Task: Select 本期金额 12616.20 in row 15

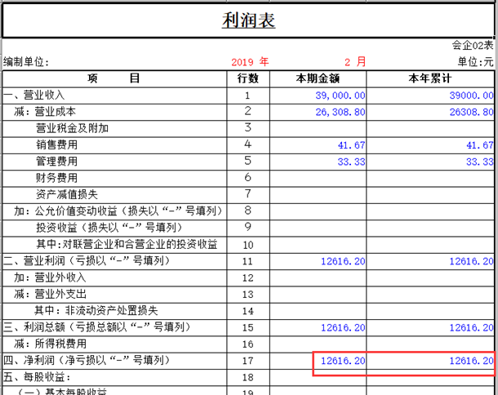Action: 343,328
